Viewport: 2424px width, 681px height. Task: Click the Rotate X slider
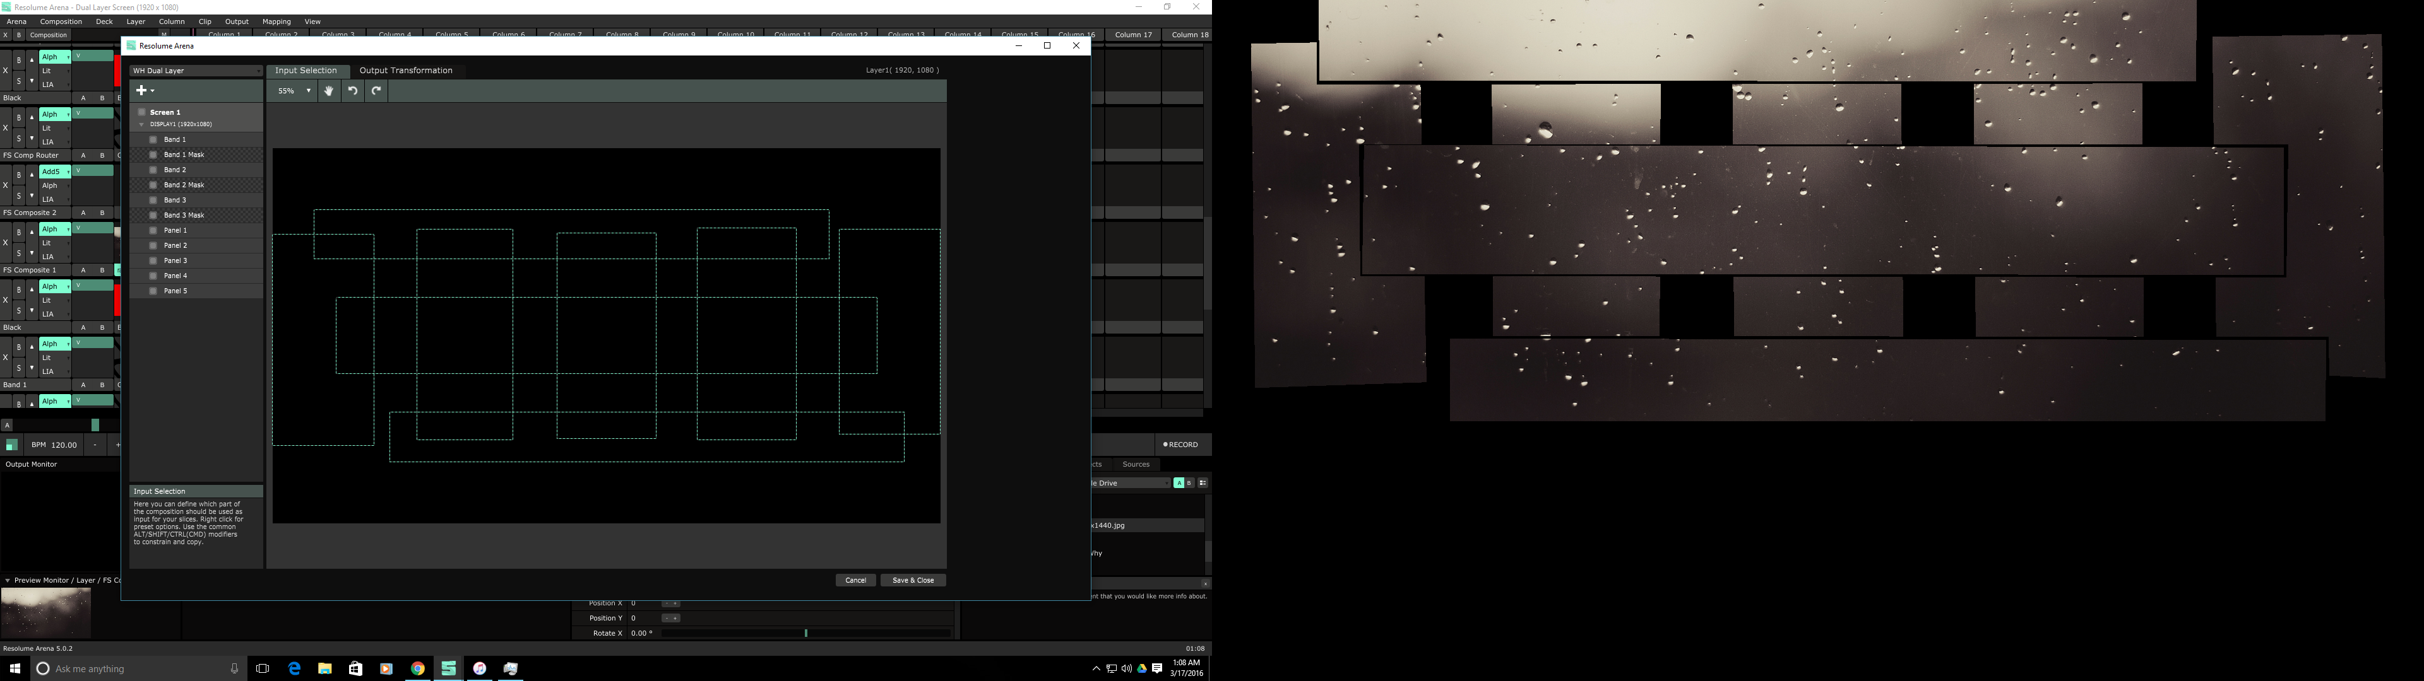point(805,633)
